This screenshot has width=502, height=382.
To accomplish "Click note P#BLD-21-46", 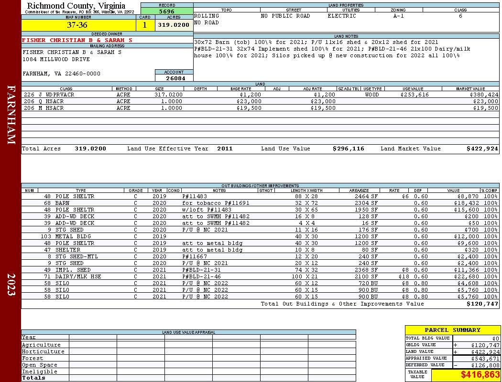I will pos(201,276).
